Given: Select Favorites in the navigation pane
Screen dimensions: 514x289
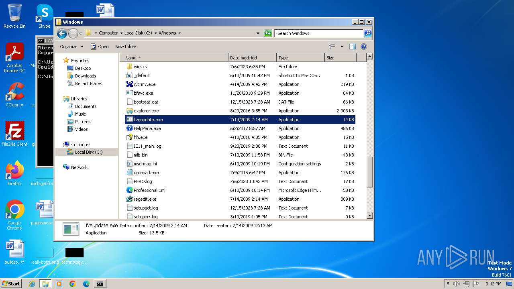Looking at the screenshot, I should (80, 61).
